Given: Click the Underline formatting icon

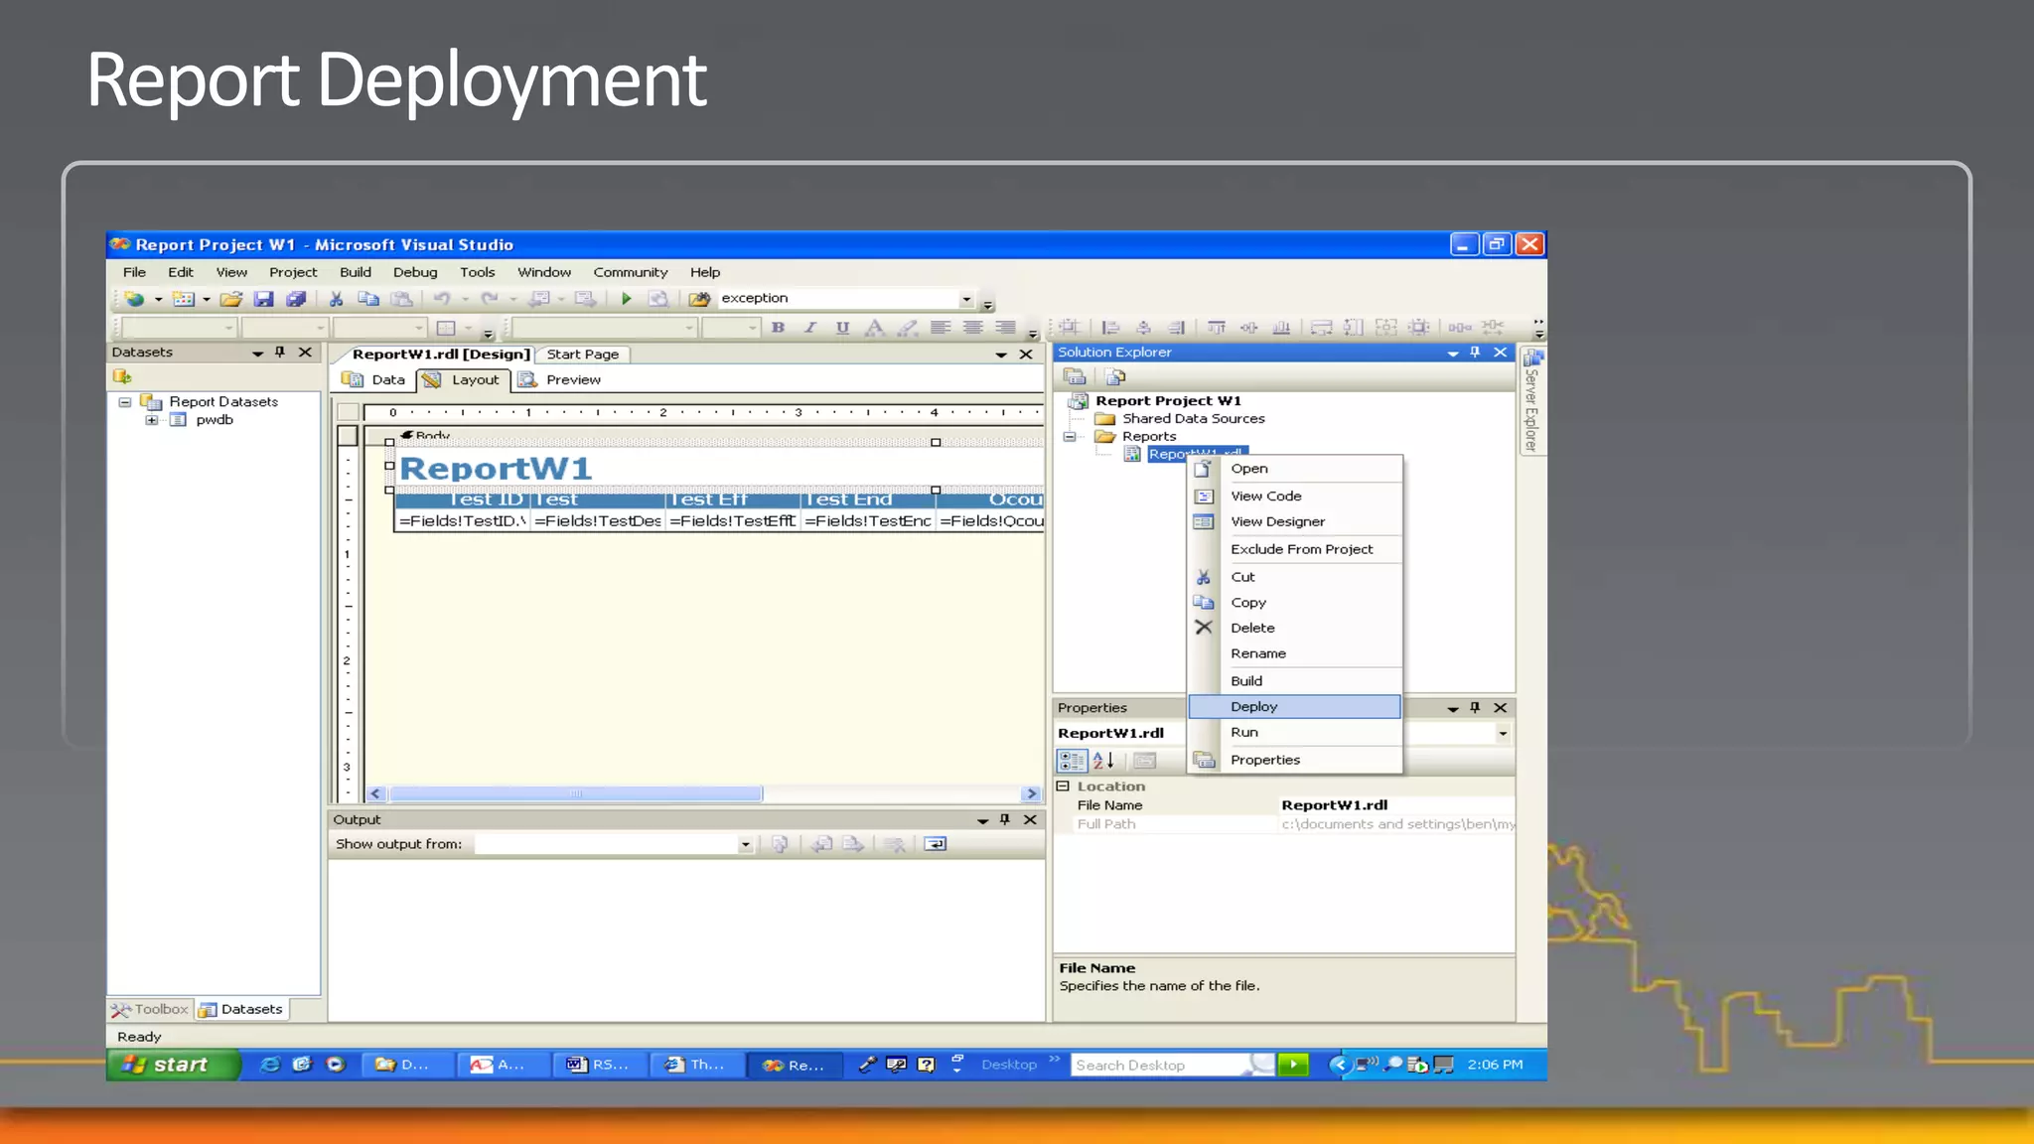Looking at the screenshot, I should (842, 328).
